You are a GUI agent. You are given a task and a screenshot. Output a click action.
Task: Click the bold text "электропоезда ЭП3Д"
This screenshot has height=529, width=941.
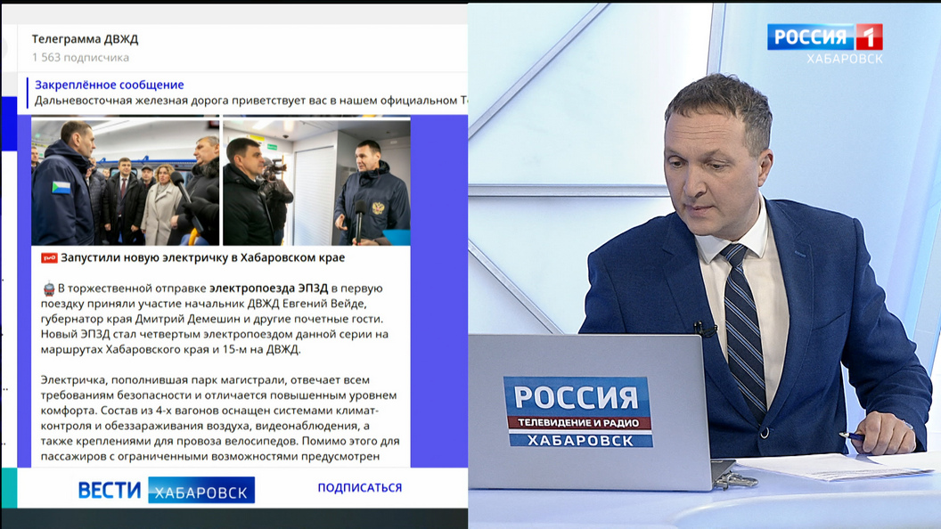pos(269,289)
